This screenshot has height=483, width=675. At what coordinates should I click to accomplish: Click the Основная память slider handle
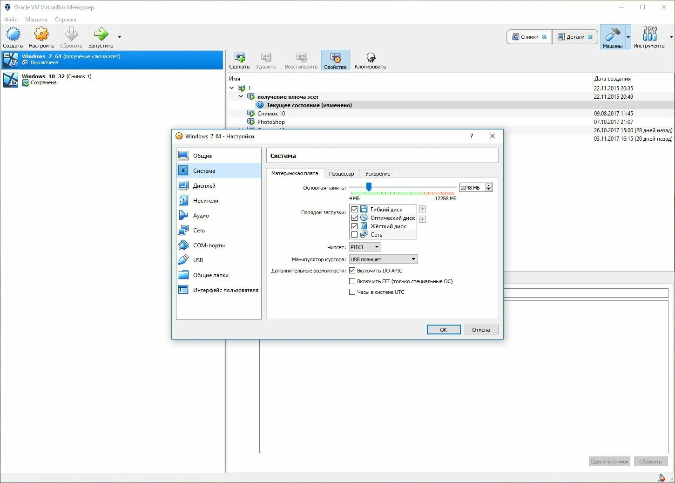[369, 187]
